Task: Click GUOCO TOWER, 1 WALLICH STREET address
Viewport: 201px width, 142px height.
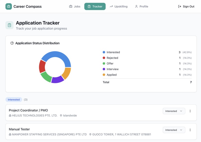Action: point(122,135)
